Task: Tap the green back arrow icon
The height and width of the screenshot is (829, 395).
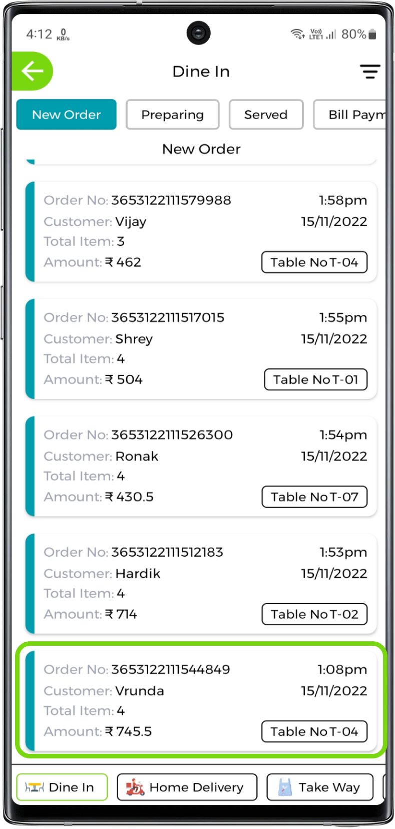Action: click(x=33, y=71)
